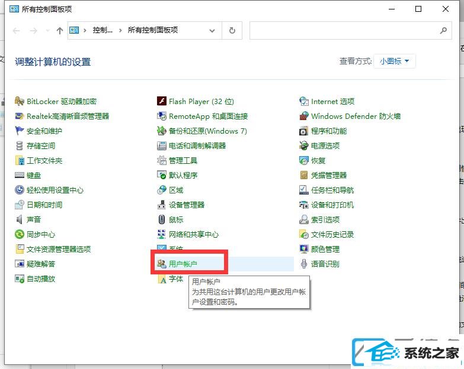Click Windows Defender 防火墙 icon

[x=304, y=116]
